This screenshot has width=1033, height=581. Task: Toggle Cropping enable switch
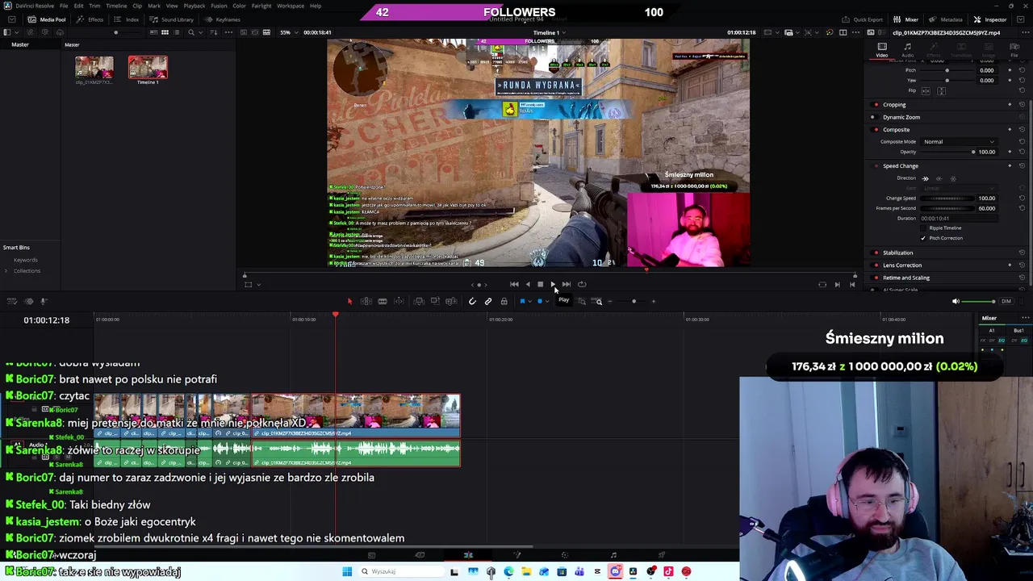(x=875, y=105)
